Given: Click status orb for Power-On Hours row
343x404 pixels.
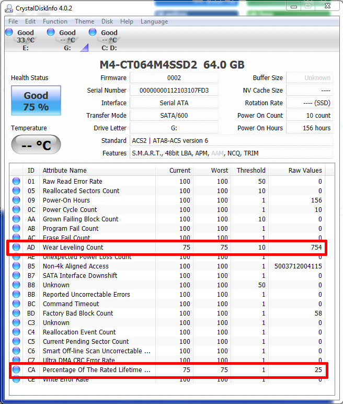Looking at the screenshot, I should point(16,200).
